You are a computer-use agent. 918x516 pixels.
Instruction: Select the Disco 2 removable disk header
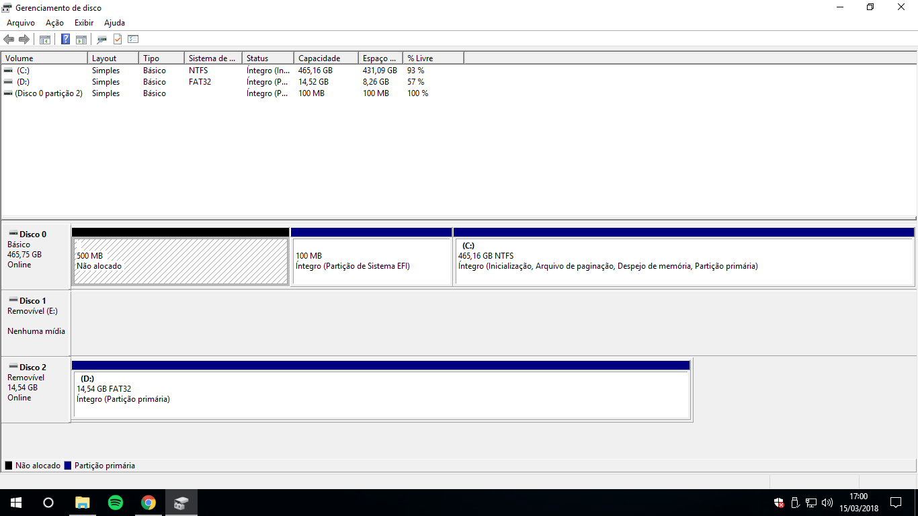click(36, 389)
